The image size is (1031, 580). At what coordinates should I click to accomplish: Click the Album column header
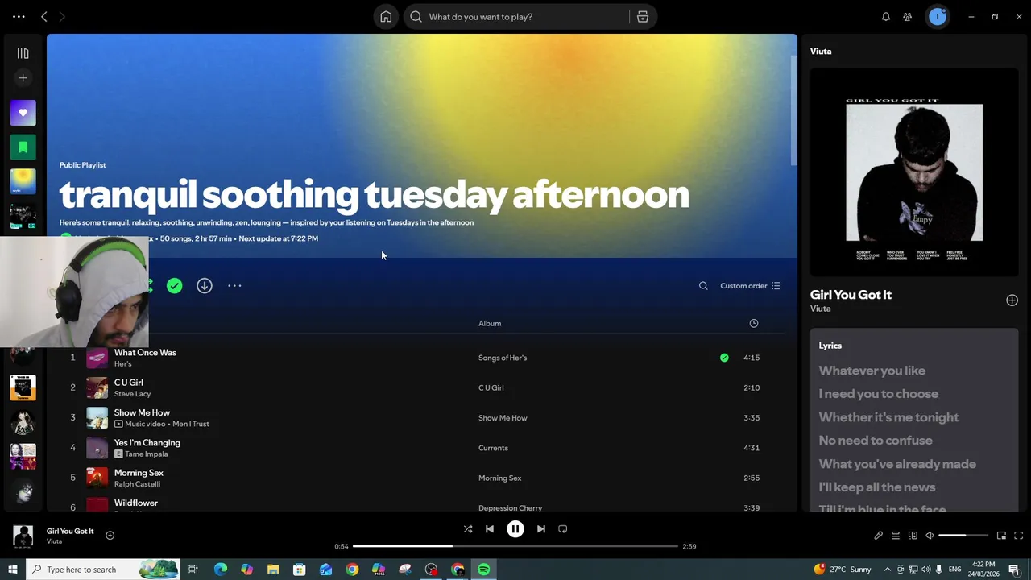tap(490, 323)
